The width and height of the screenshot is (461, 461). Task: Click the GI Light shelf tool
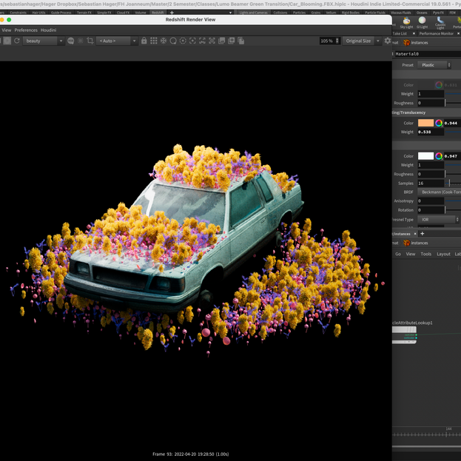pyautogui.click(x=422, y=23)
